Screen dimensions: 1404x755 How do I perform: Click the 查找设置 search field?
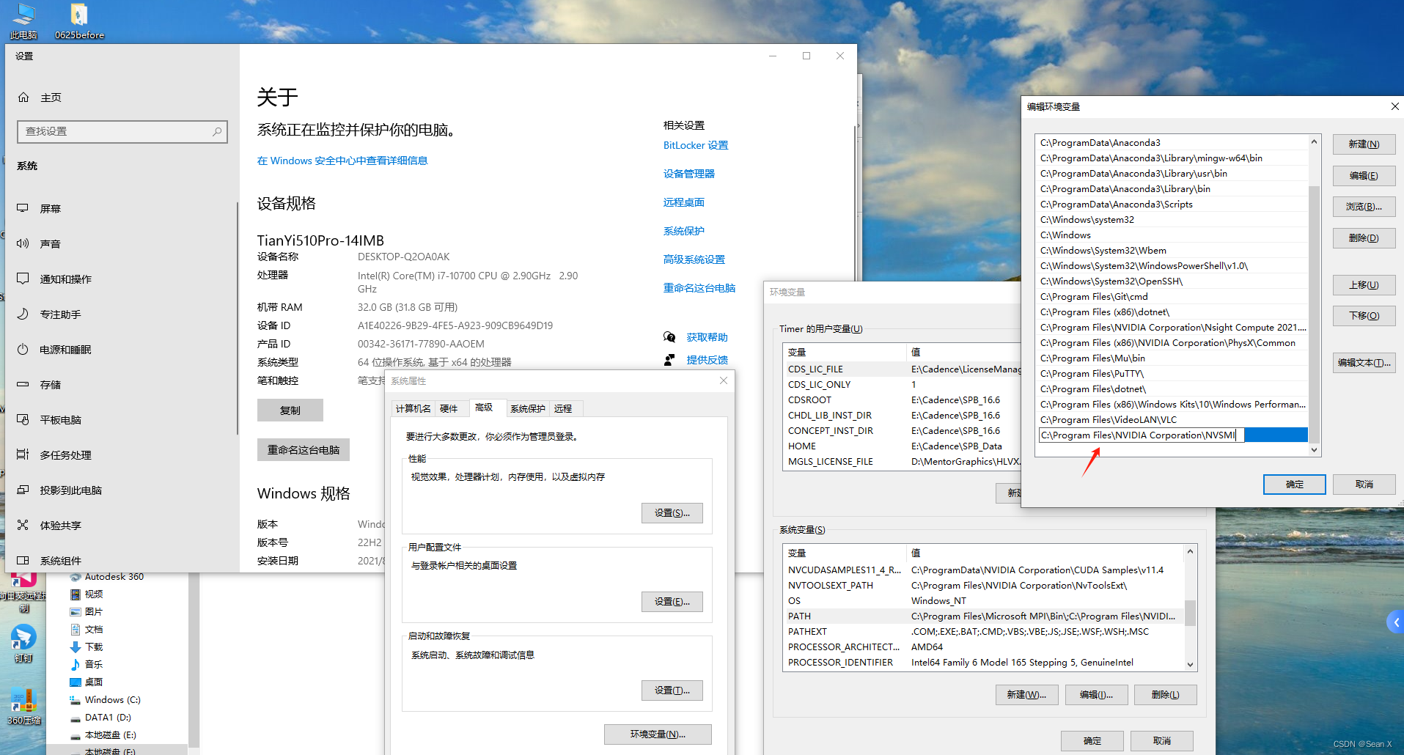[x=122, y=131]
